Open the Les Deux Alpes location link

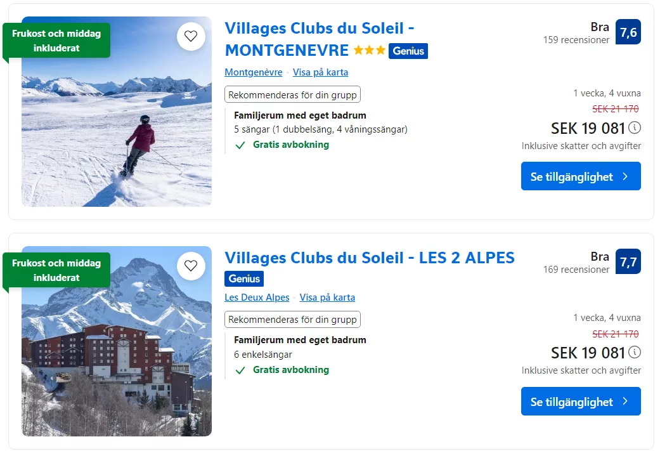point(257,297)
